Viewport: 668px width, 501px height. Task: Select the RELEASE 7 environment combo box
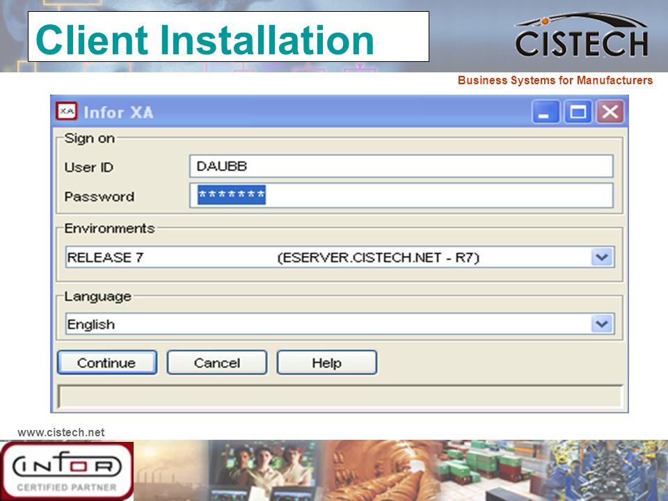(340, 257)
